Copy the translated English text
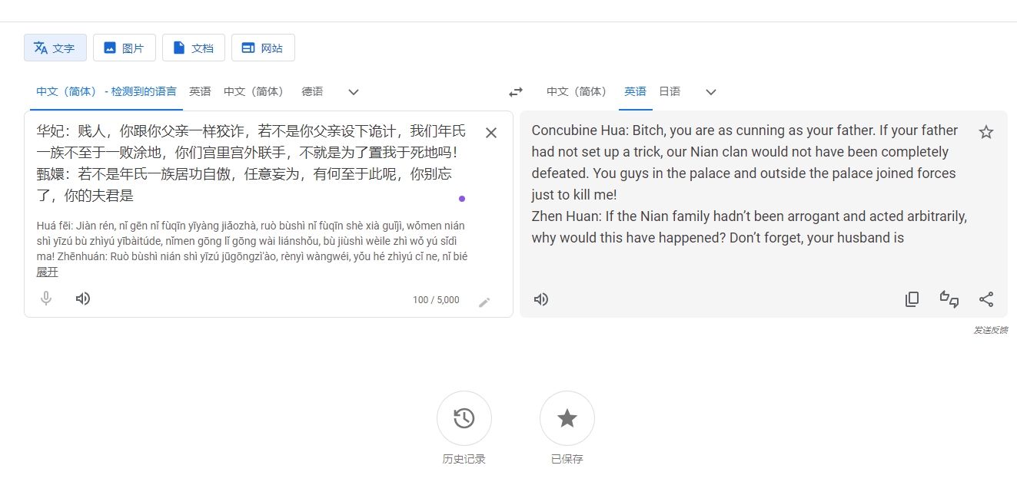The image size is (1017, 495). (x=912, y=299)
